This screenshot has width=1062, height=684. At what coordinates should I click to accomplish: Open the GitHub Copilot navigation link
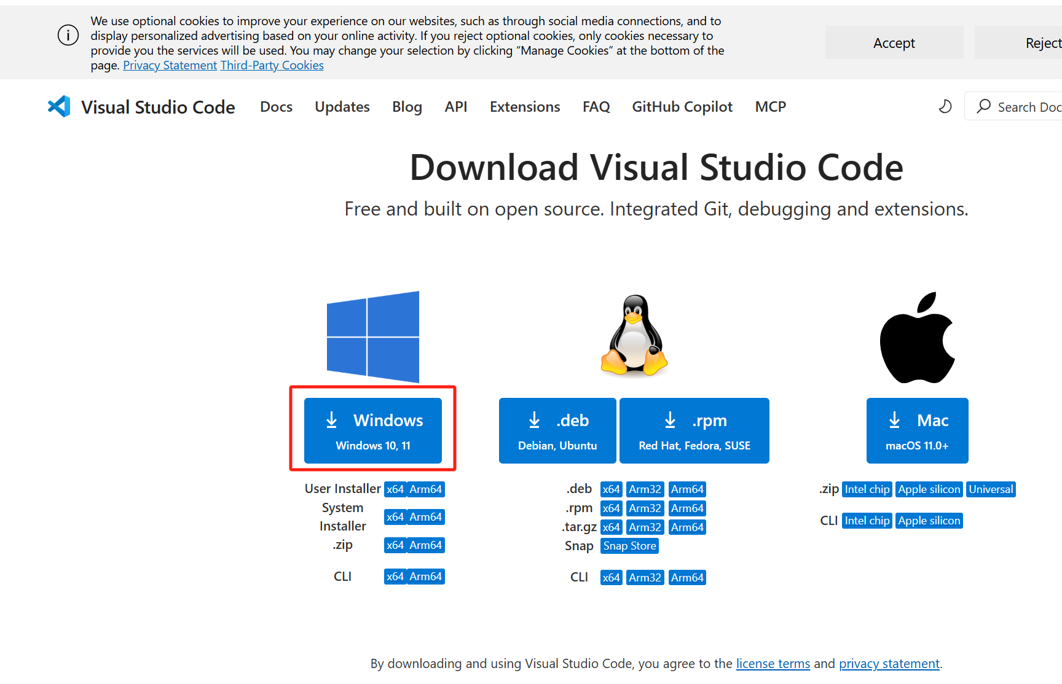(x=682, y=107)
